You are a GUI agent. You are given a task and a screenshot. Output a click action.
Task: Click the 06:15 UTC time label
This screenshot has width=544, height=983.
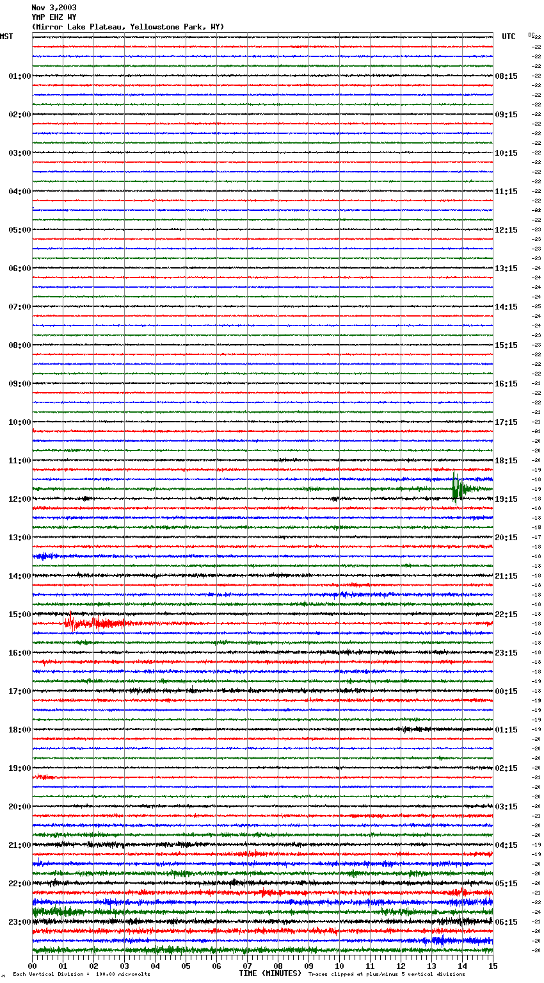506,922
